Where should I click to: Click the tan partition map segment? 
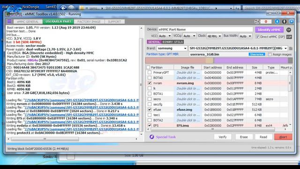pyautogui.click(x=210, y=61)
